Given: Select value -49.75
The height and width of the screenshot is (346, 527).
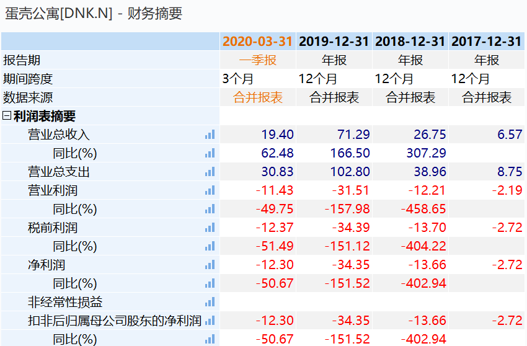Looking at the screenshot, I should click(x=275, y=209).
